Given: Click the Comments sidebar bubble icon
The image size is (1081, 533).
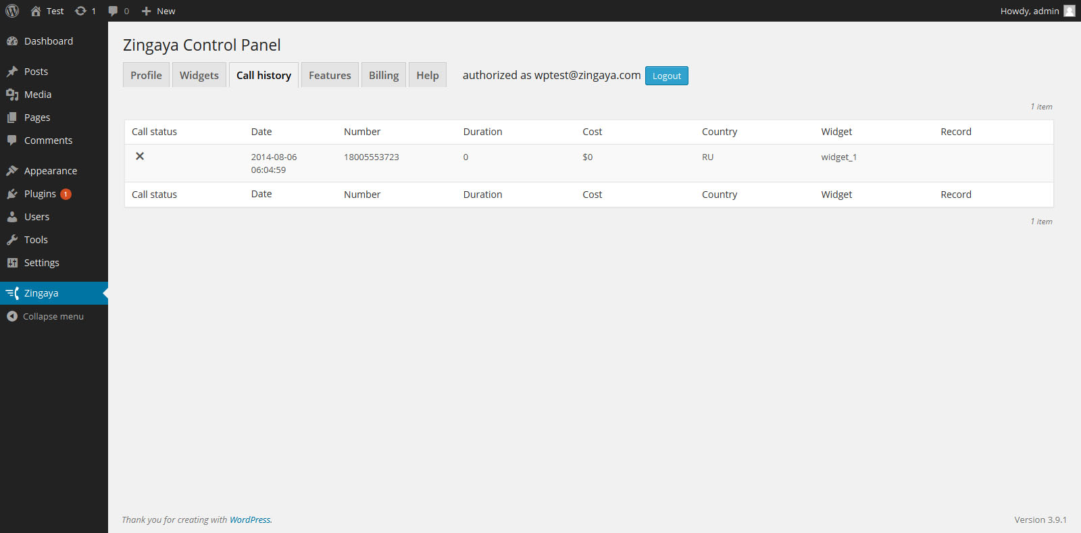Looking at the screenshot, I should [12, 141].
